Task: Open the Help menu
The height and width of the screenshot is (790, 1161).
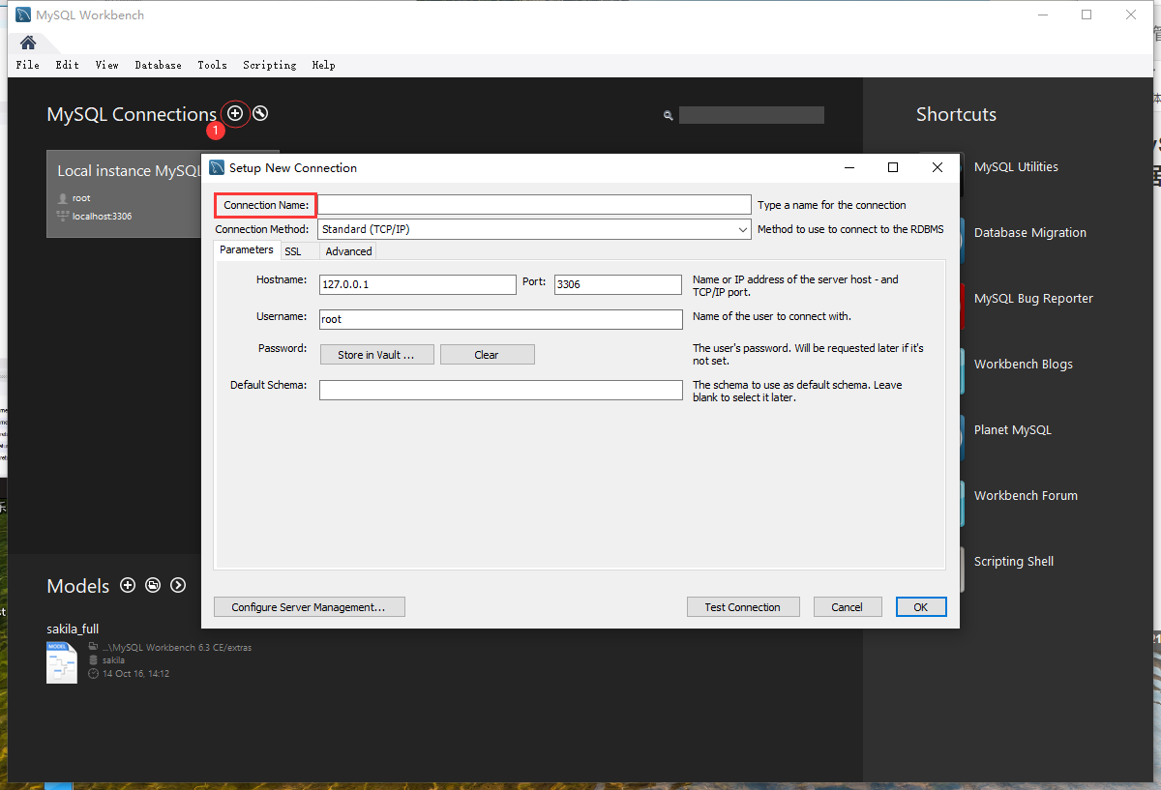Action: click(324, 65)
